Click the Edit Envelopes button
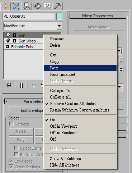Screen dimensions: 132x173 tap(26, 110)
